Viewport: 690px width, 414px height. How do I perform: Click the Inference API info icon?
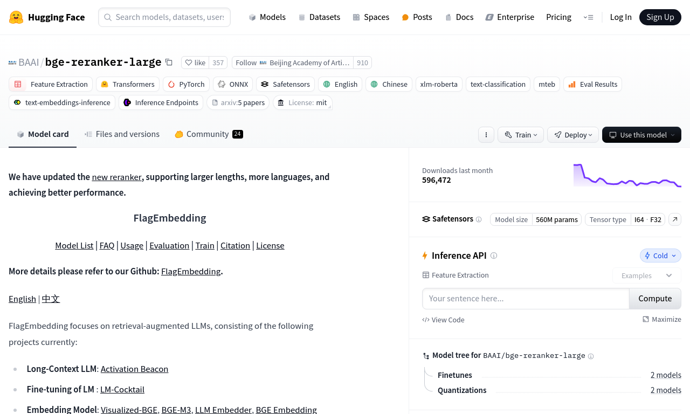pyautogui.click(x=494, y=256)
